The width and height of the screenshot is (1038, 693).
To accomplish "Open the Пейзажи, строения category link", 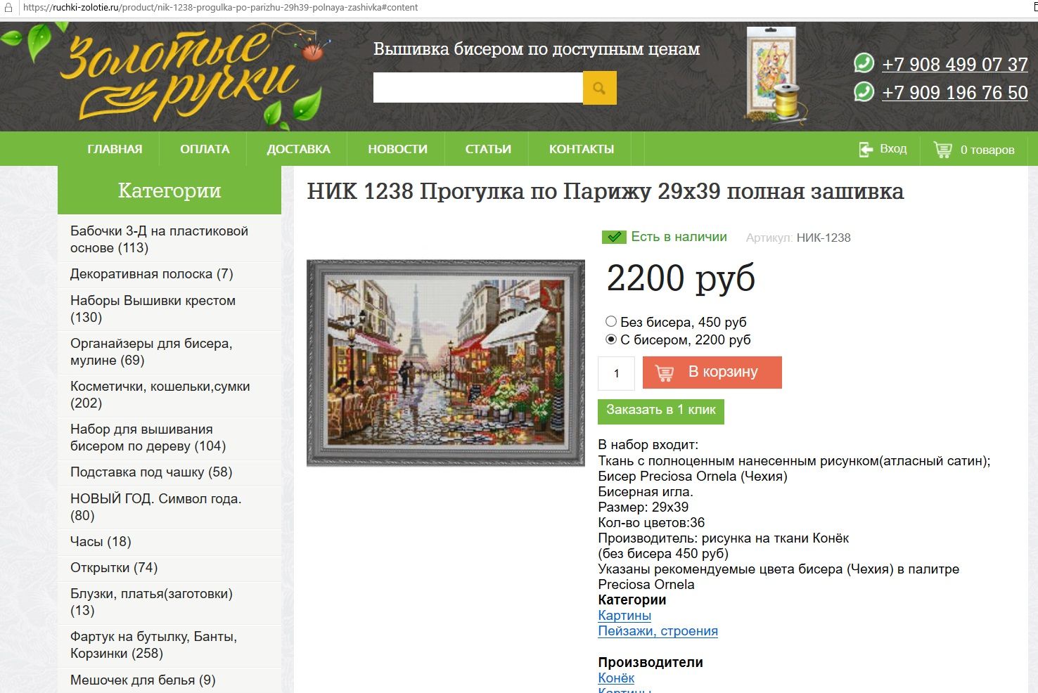I will (x=658, y=630).
